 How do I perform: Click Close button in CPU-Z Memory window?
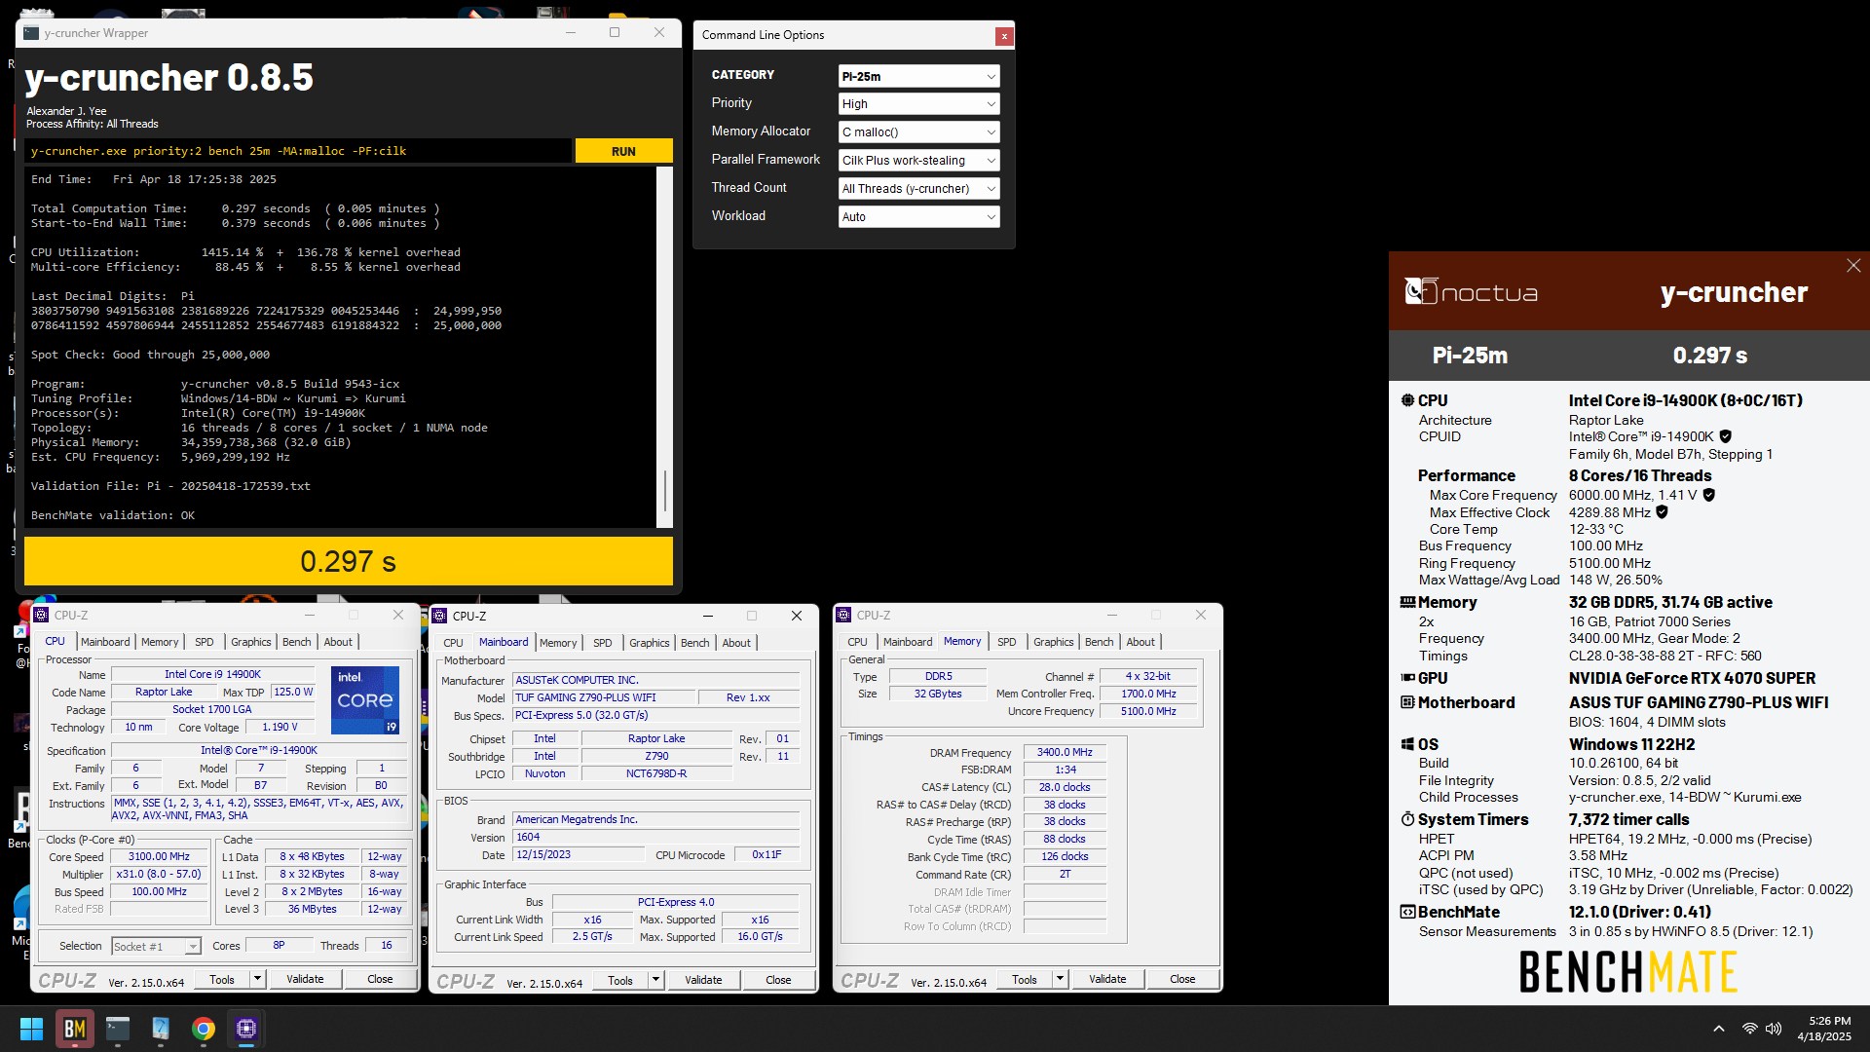[1182, 979]
